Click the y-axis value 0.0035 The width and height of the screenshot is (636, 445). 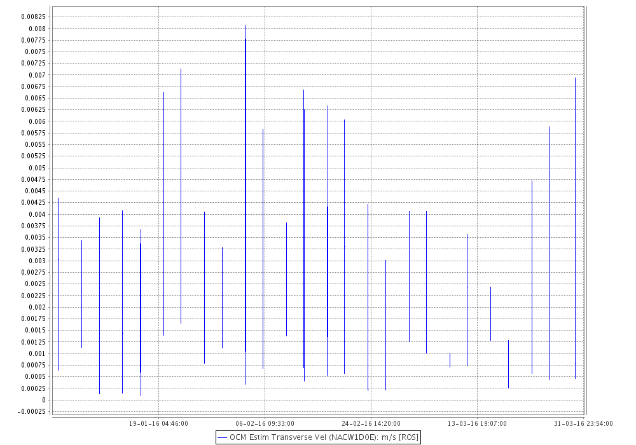pos(36,237)
